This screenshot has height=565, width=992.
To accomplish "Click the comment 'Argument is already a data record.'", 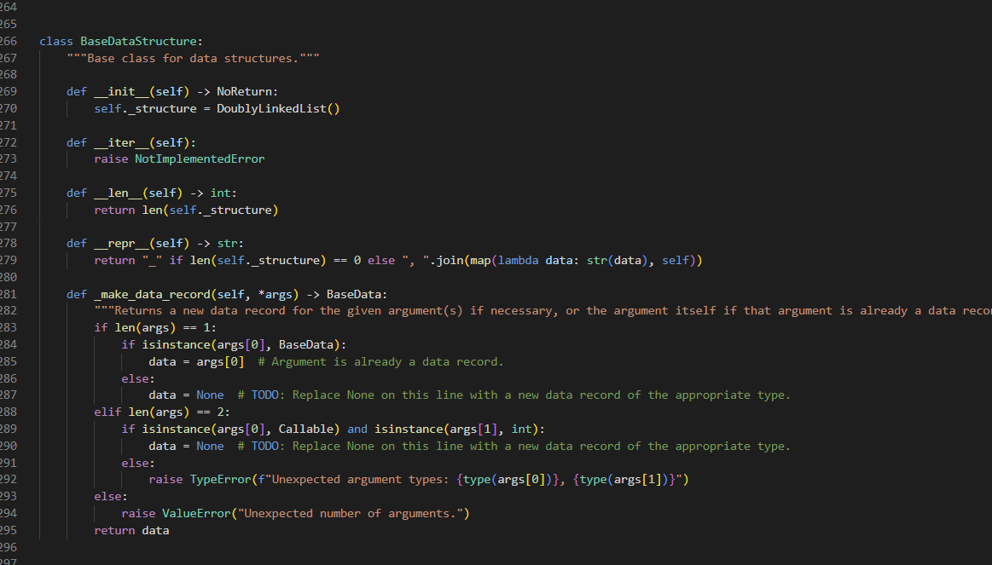I will 381,362.
